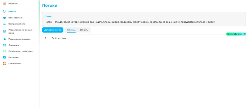Click the Управление основным меню icon
Image resolution: width=248 pixels, height=108 pixels.
pos(4,31)
